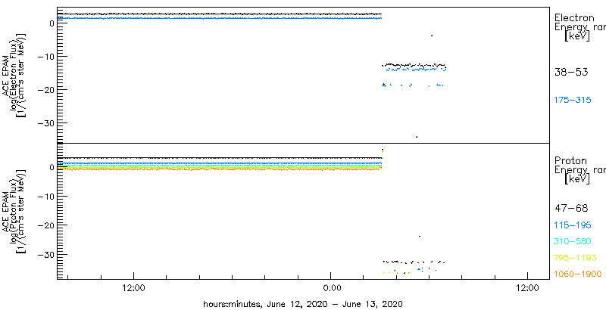Click the "Electron" legend heading
Viewport: 606px width, 310px height.
pyautogui.click(x=574, y=17)
